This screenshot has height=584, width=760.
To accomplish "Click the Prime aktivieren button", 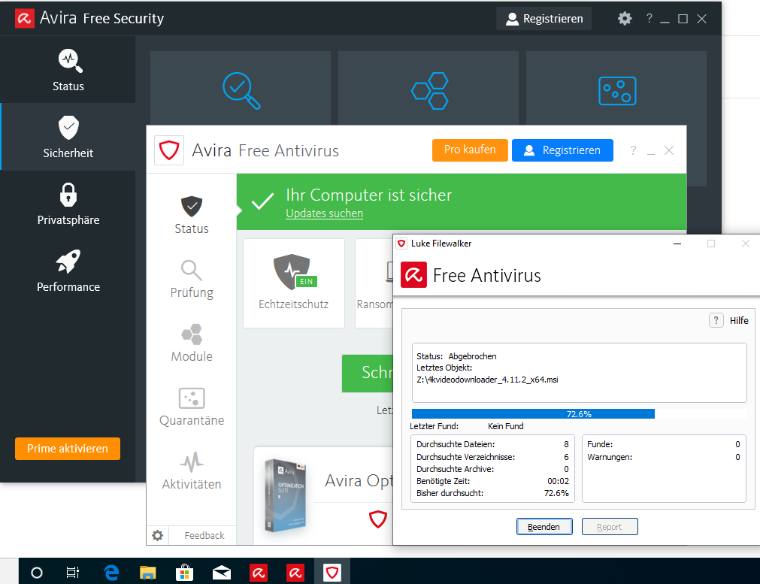I will [x=68, y=448].
